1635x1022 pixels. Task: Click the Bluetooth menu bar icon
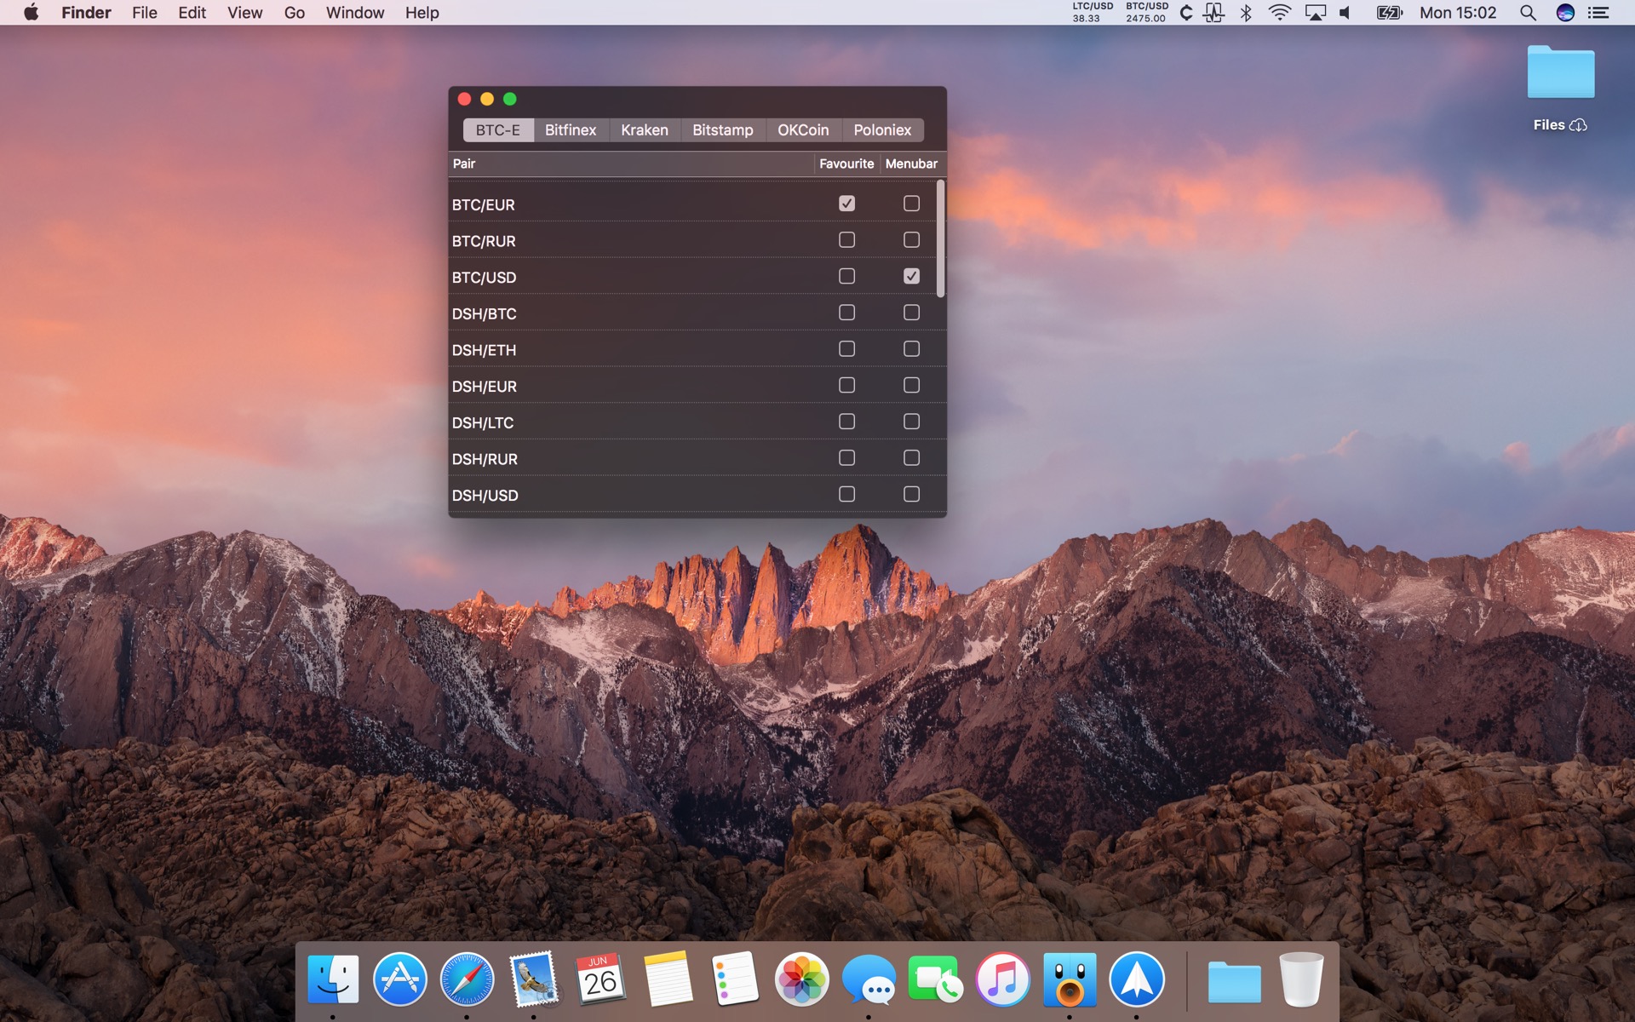tap(1246, 13)
